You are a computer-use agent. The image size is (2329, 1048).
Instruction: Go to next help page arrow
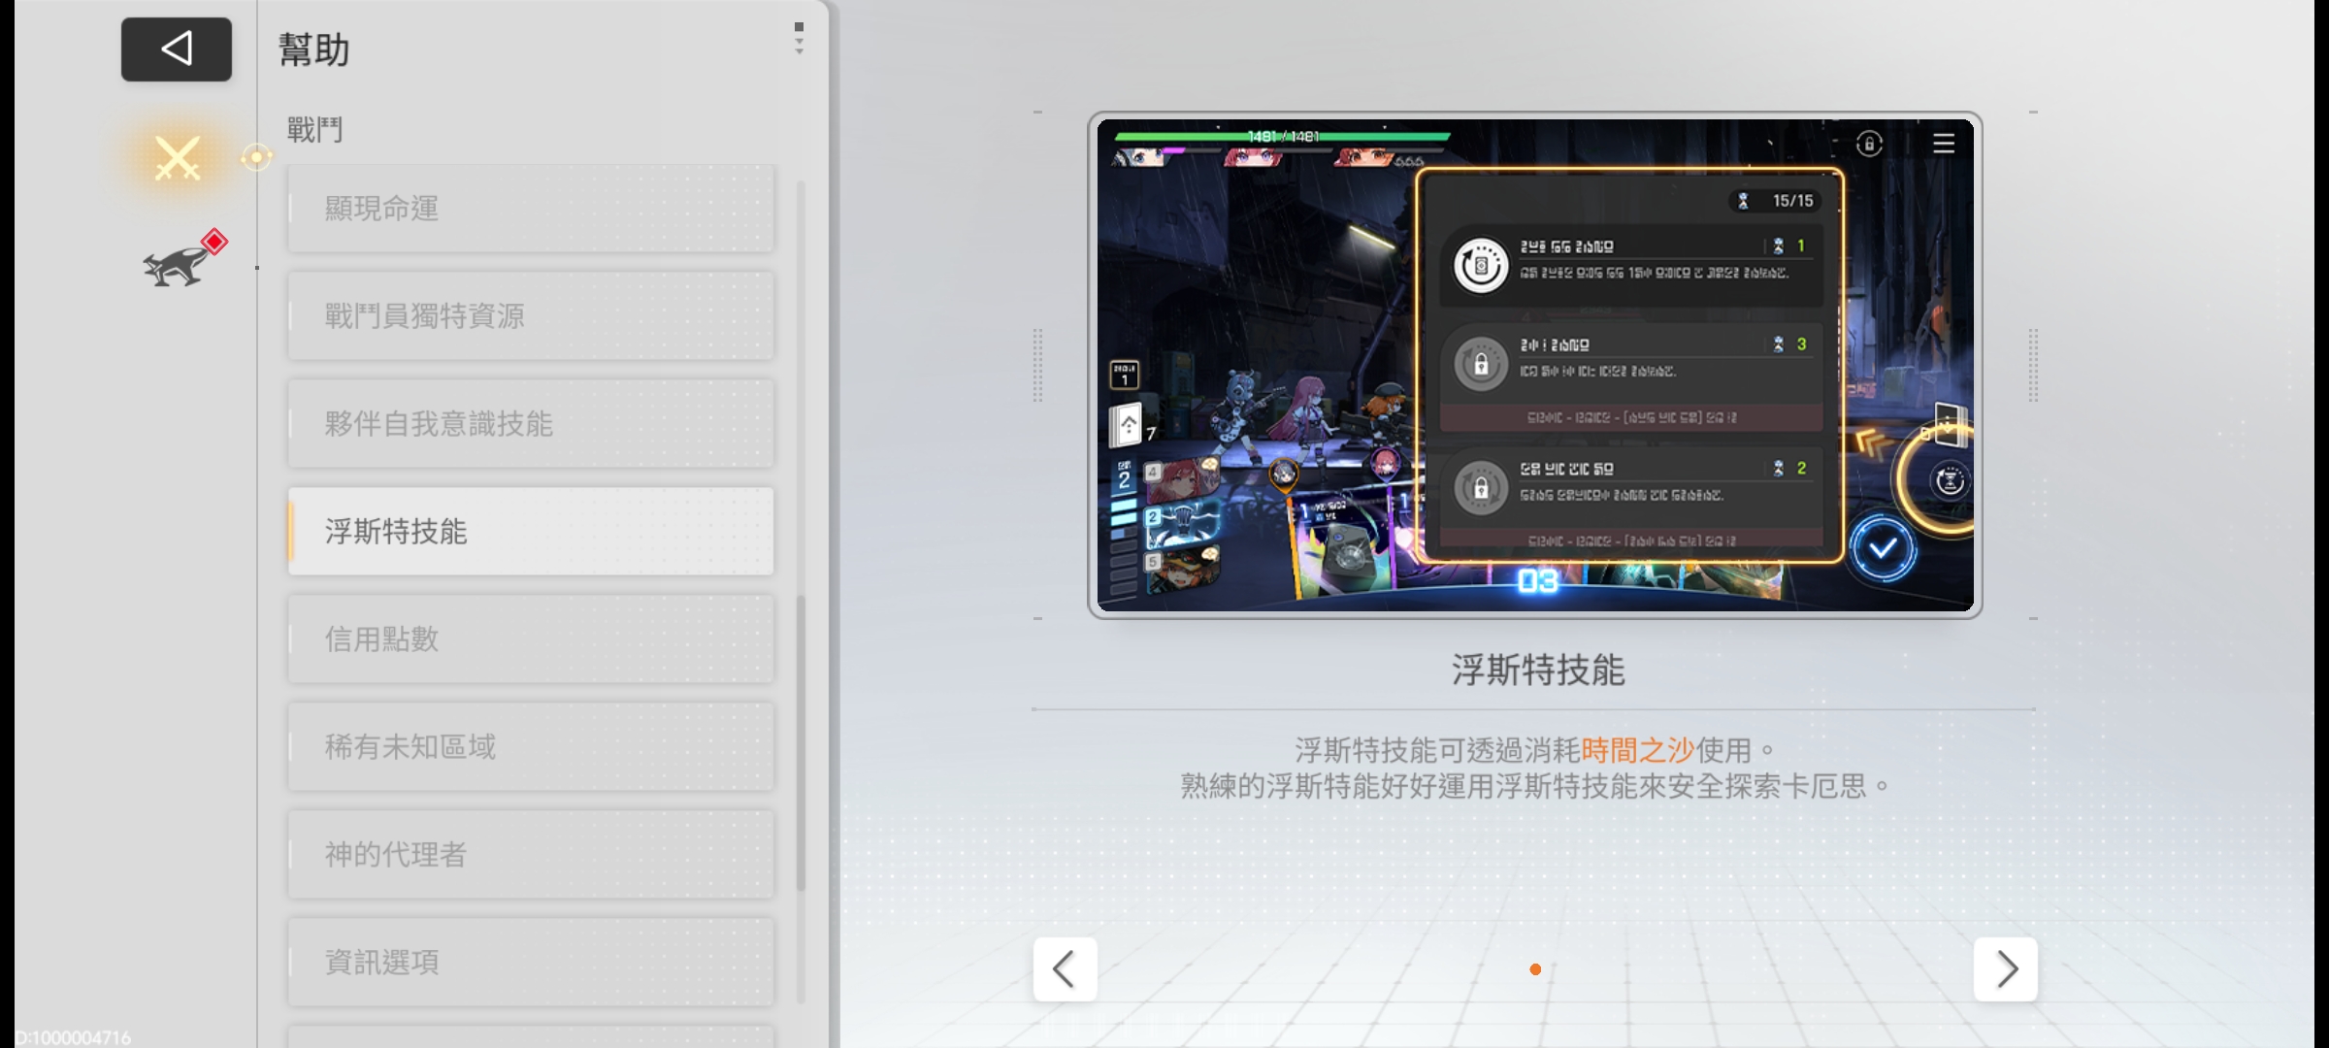tap(2005, 968)
